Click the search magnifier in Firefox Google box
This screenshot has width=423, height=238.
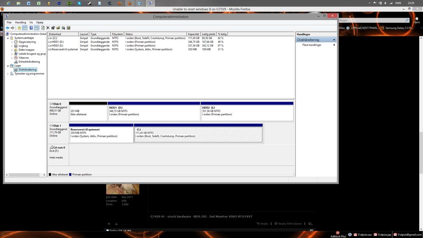tap(407, 20)
